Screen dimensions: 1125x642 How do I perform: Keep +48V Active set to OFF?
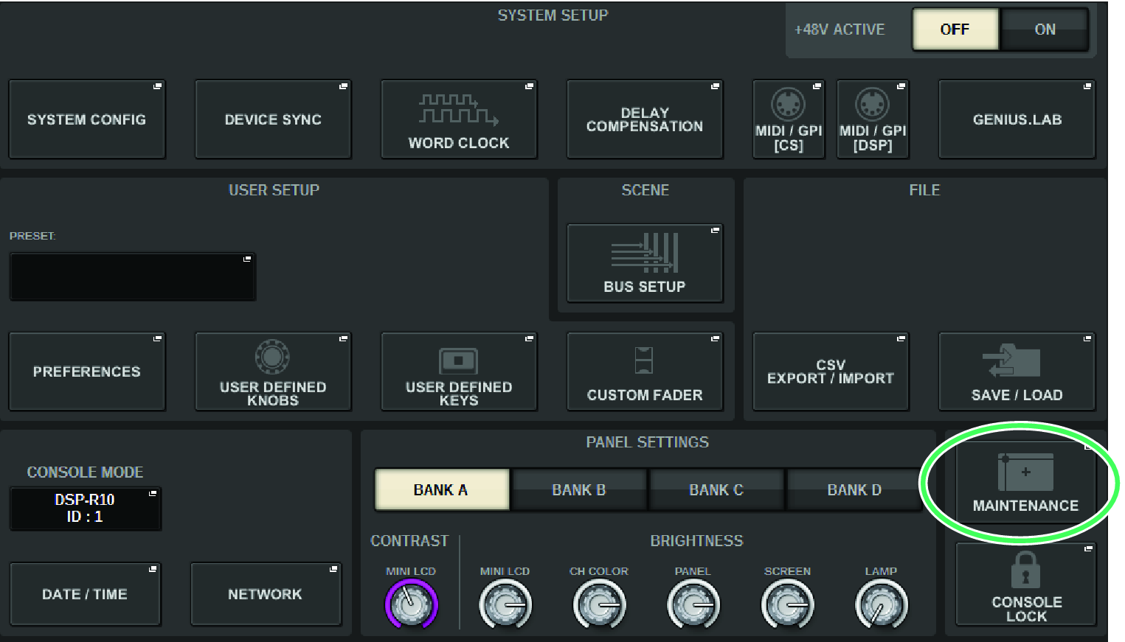click(955, 29)
